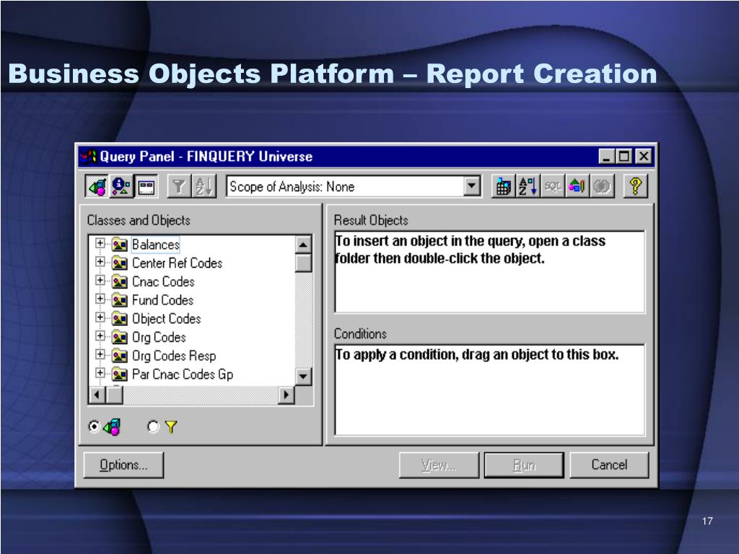
Task: Minimize the Query Panel window
Action: [606, 156]
